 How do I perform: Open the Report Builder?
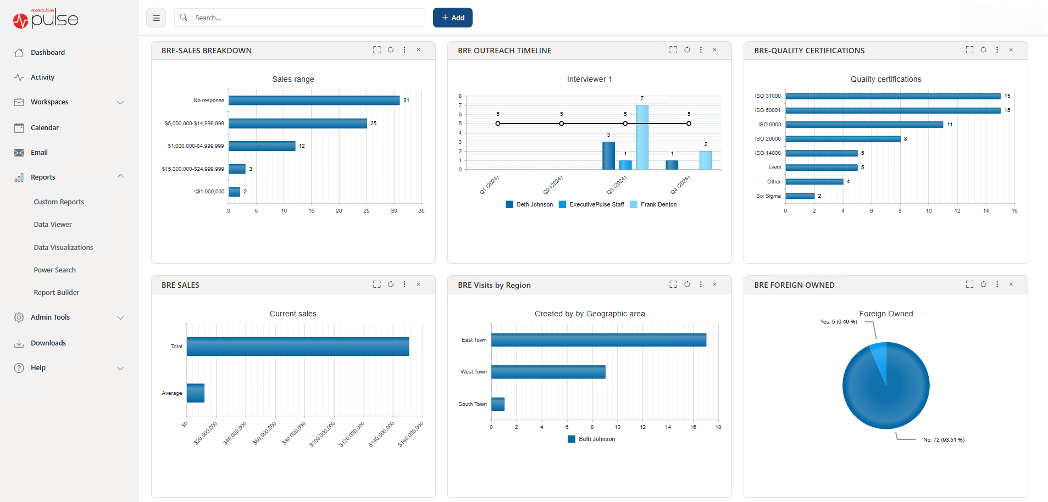coord(57,292)
